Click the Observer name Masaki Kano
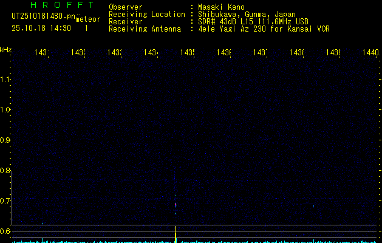382x243 pixels. tap(221, 7)
